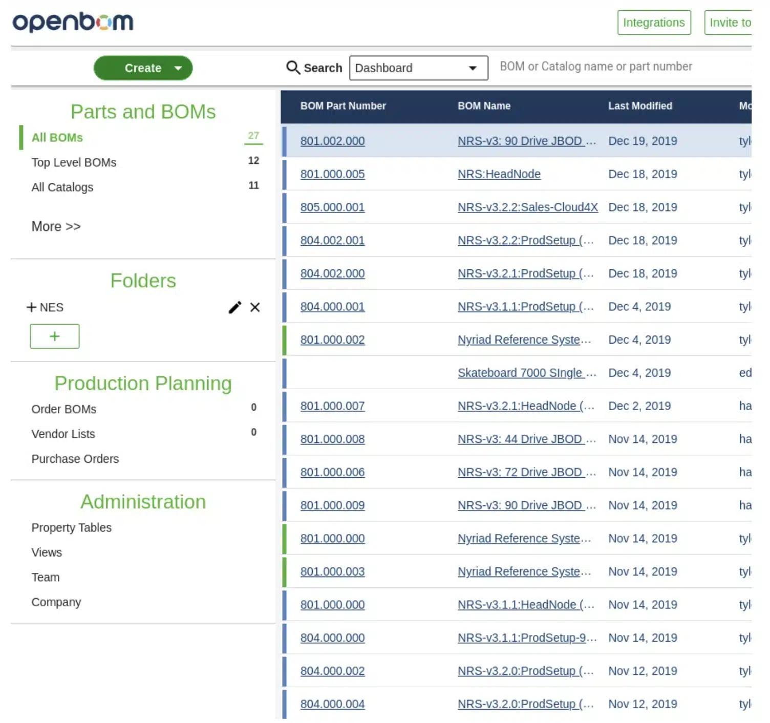Open the Create button dropdown arrow
The width and height of the screenshot is (770, 723).
pos(178,68)
